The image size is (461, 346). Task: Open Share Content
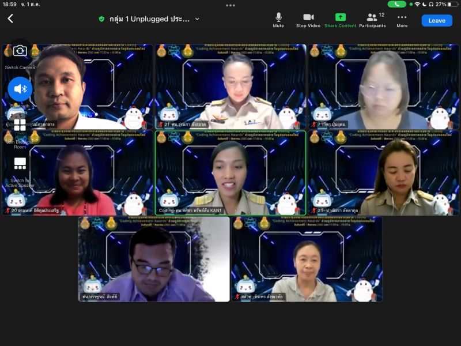click(x=340, y=20)
